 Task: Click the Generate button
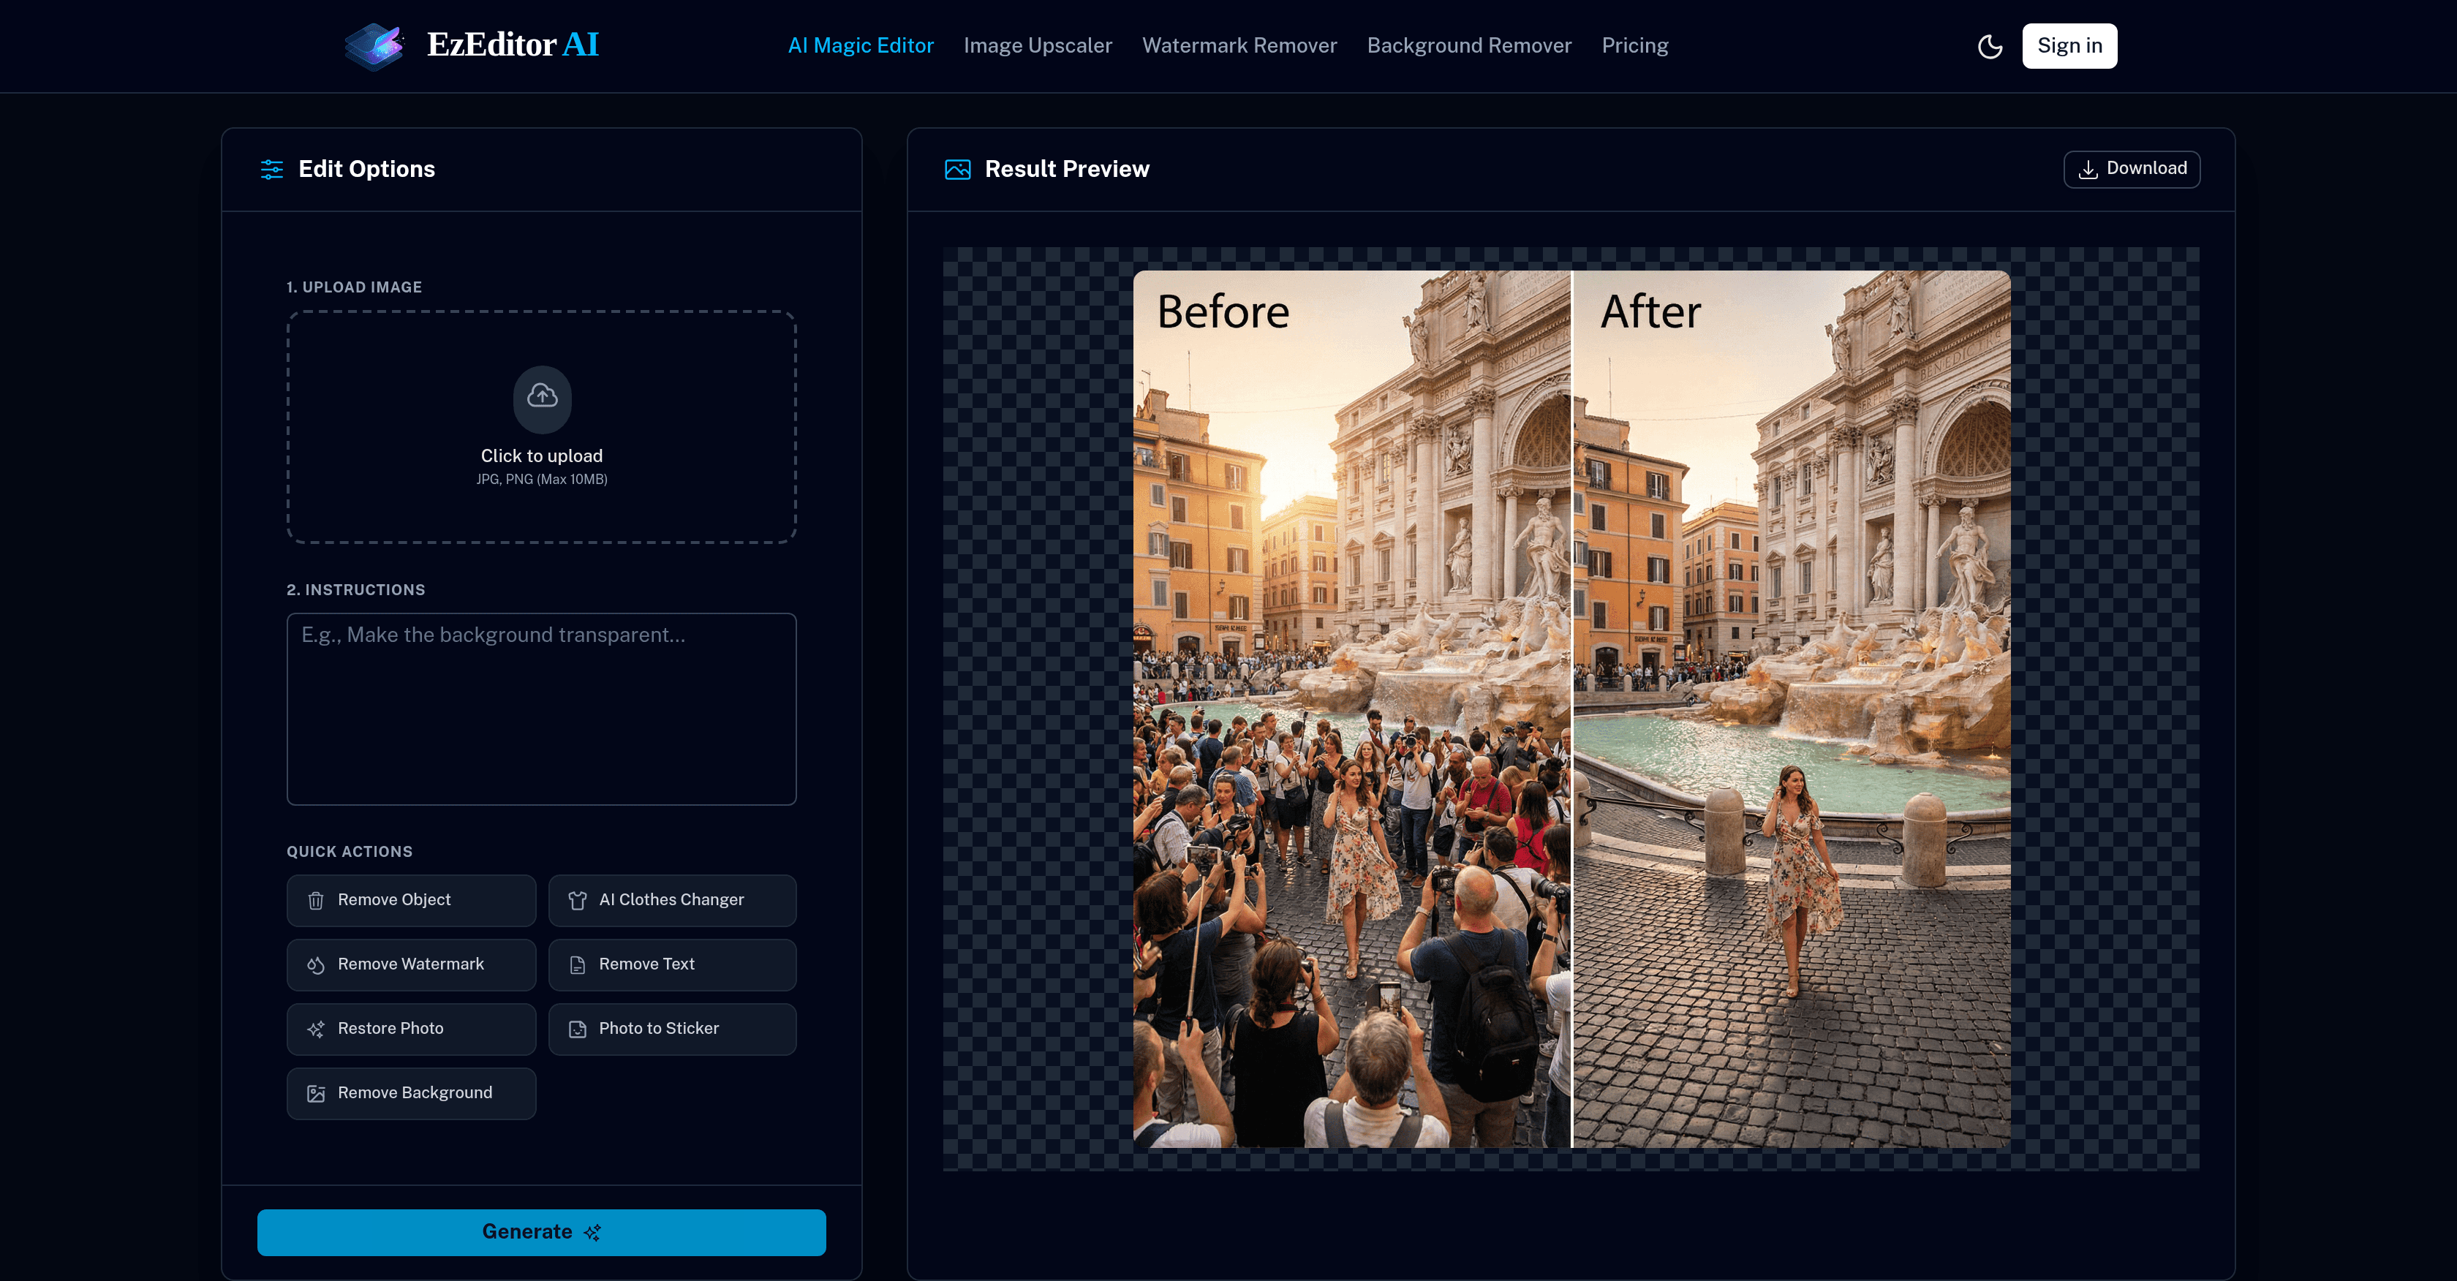(x=541, y=1231)
